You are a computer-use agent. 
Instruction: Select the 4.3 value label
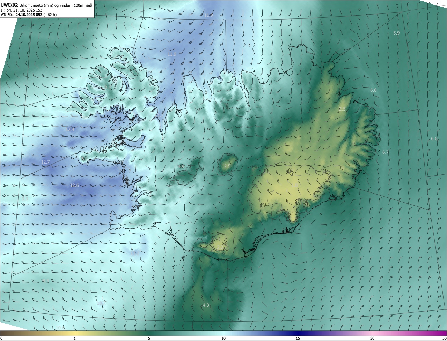click(206, 305)
